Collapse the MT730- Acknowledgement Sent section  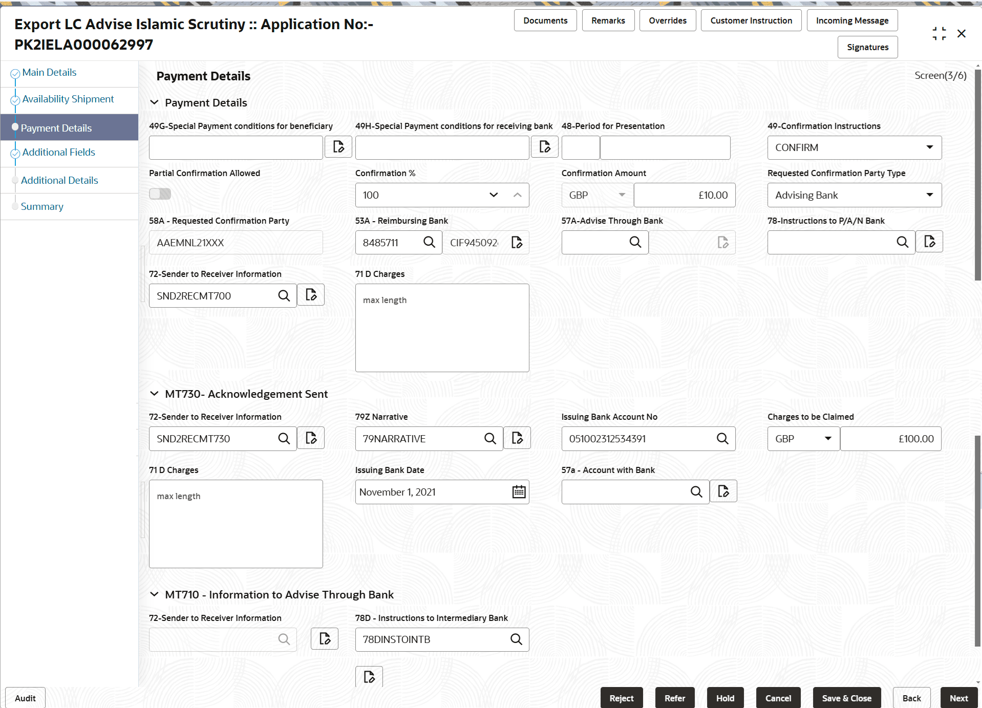[155, 394]
